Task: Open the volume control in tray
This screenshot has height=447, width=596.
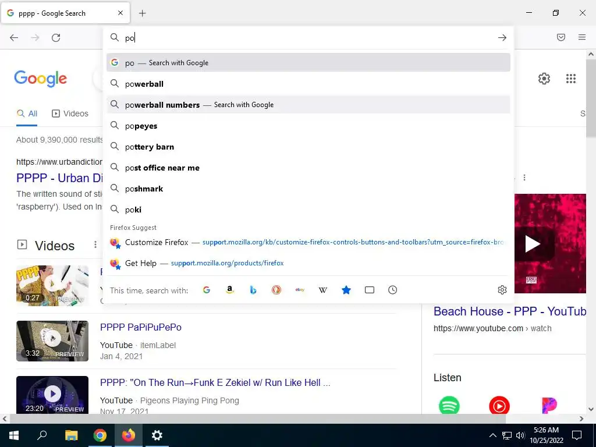Action: pos(521,435)
